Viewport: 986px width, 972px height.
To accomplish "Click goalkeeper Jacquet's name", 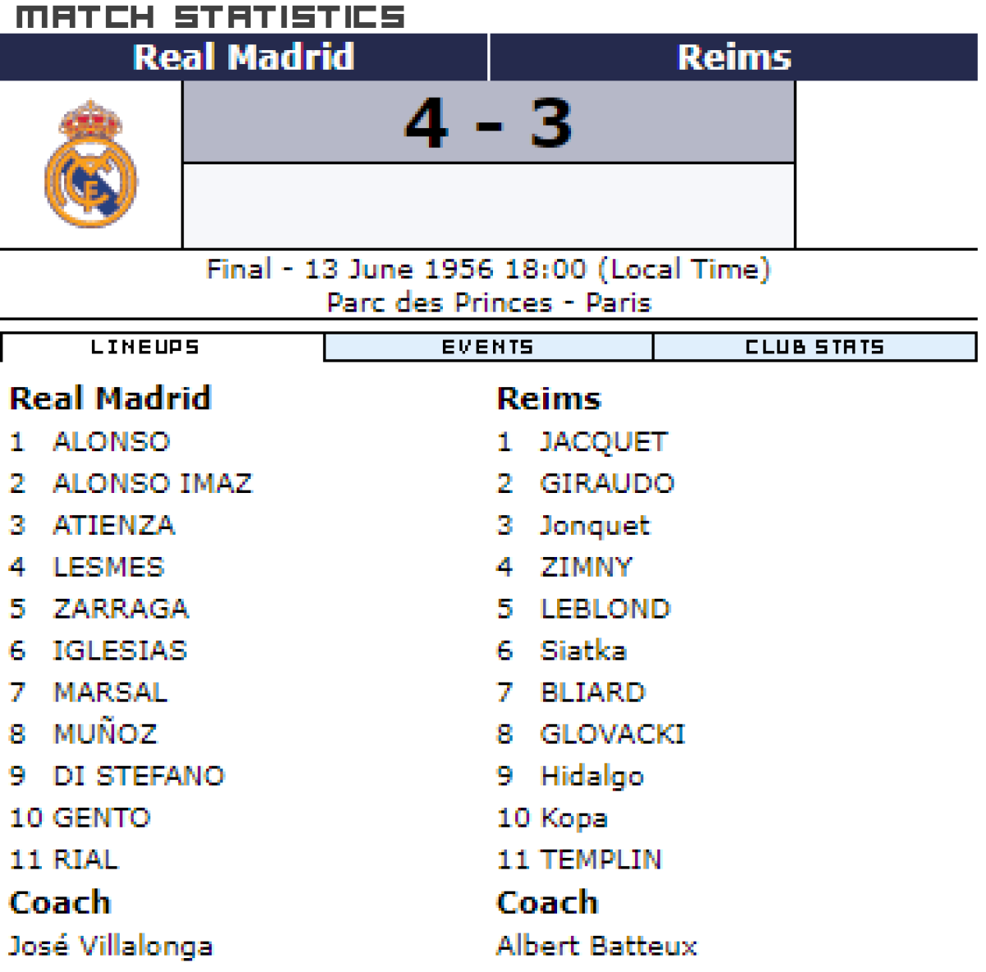I will point(604,442).
